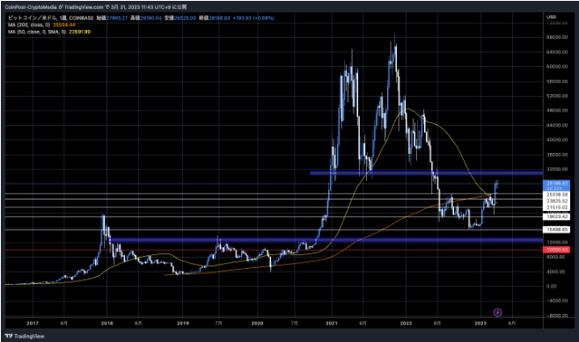
Task: Click the open price value 27995.27
Action: [117, 18]
